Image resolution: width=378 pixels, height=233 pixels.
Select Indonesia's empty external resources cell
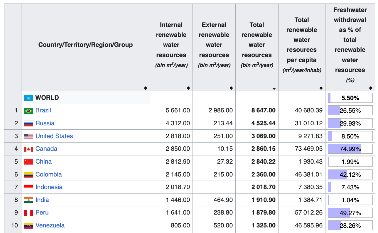(214, 187)
